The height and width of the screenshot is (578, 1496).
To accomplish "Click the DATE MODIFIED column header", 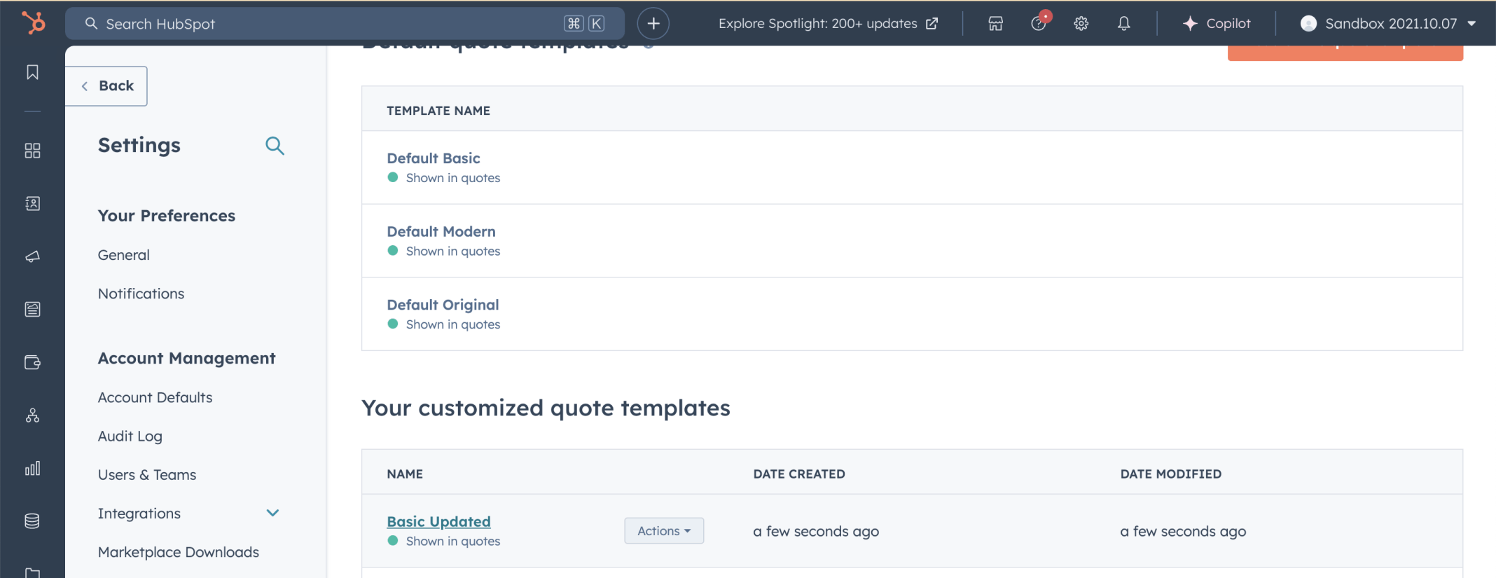I will click(1170, 474).
